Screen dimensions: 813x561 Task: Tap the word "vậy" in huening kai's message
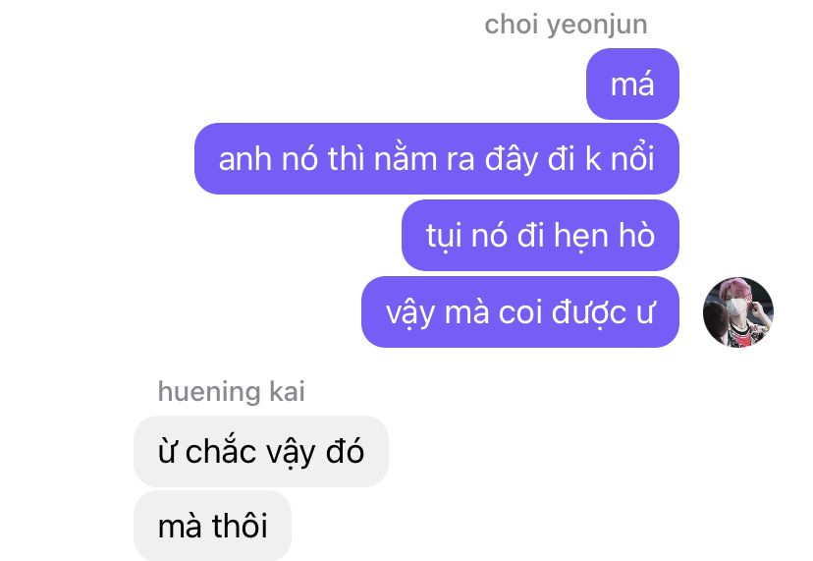tap(291, 453)
